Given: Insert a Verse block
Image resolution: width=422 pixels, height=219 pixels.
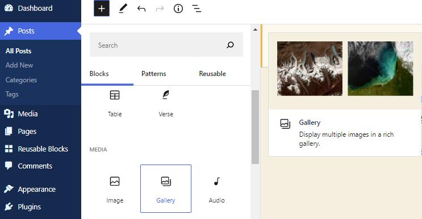Looking at the screenshot, I should tap(166, 103).
